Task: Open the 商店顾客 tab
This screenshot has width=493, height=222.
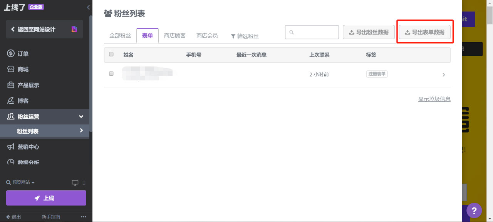Action: (x=174, y=35)
